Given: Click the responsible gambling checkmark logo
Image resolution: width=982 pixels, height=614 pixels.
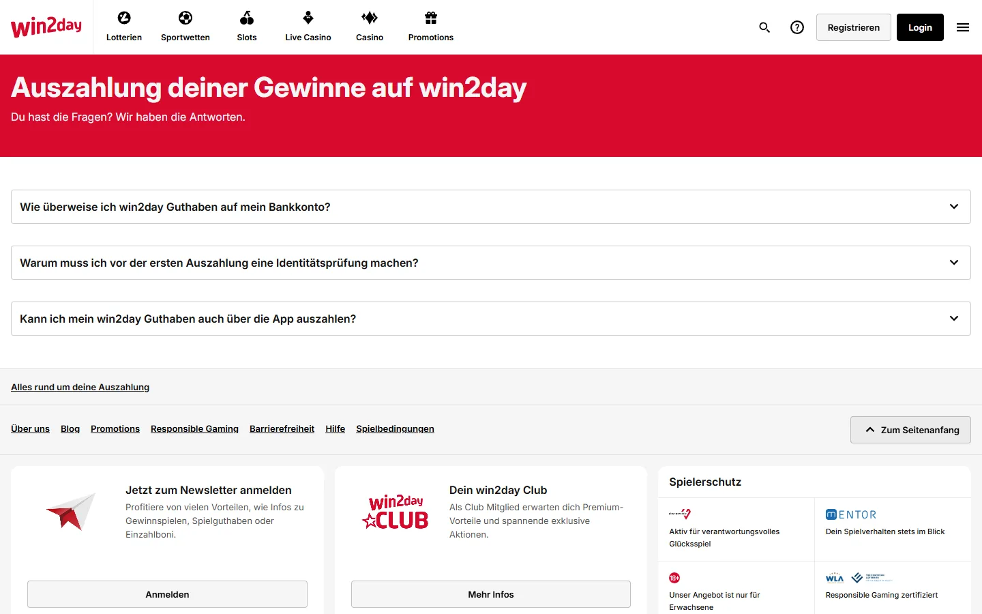Looking at the screenshot, I should pyautogui.click(x=680, y=514).
